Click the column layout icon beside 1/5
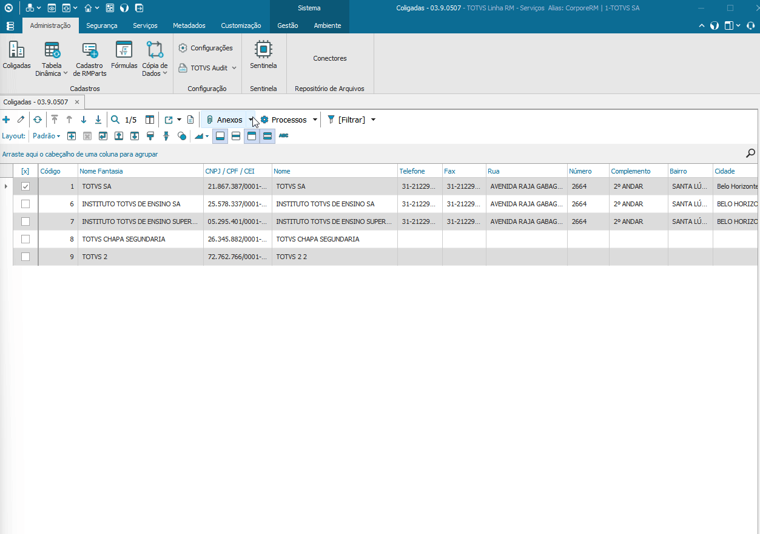 (x=150, y=120)
